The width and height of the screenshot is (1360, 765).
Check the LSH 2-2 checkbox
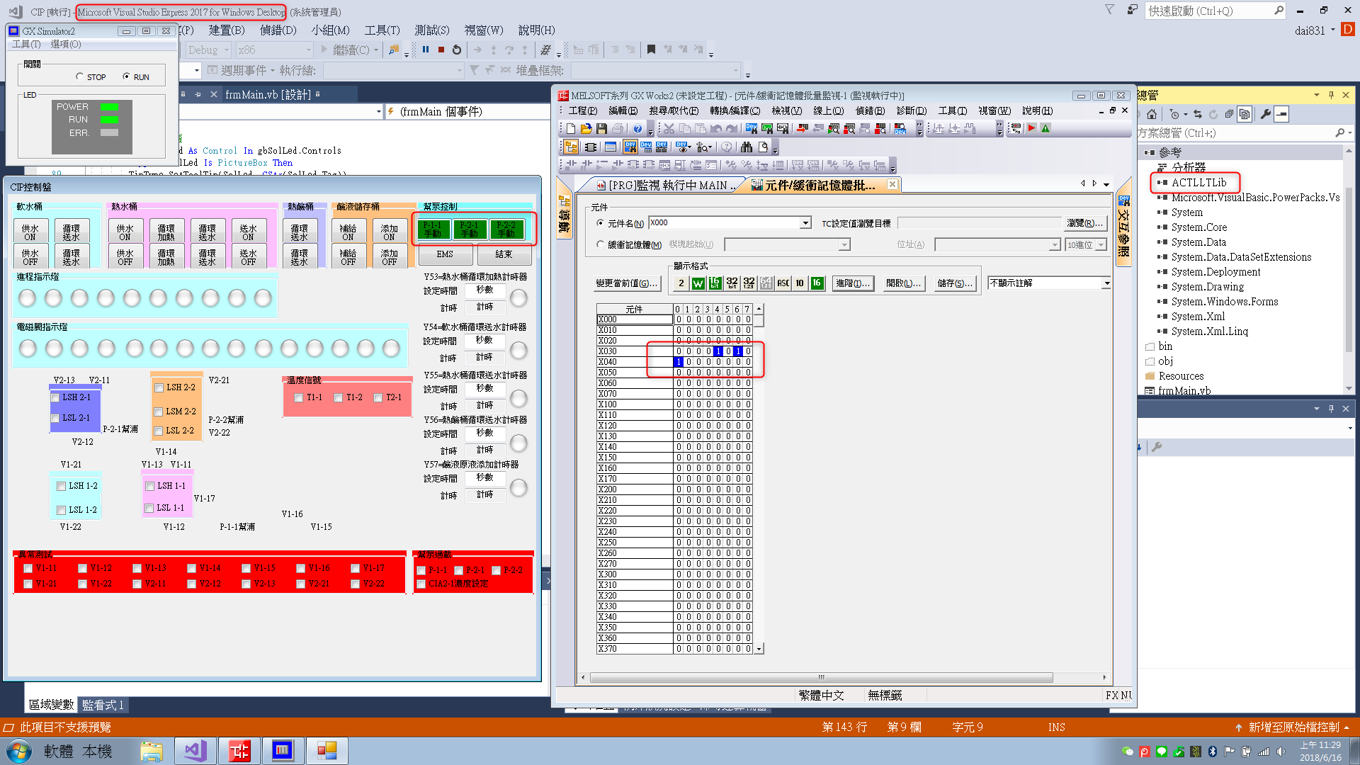tap(159, 388)
